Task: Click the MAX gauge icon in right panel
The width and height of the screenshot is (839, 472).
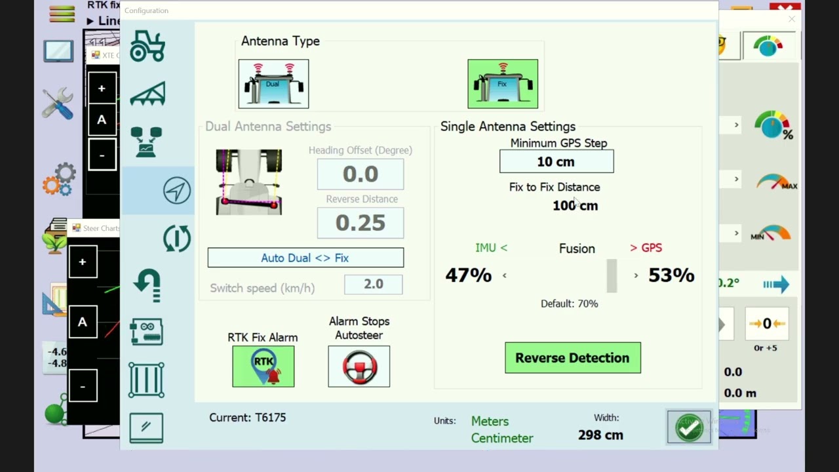Action: tap(777, 182)
